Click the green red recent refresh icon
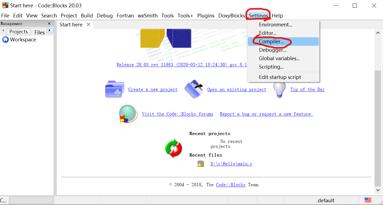 [x=173, y=148]
